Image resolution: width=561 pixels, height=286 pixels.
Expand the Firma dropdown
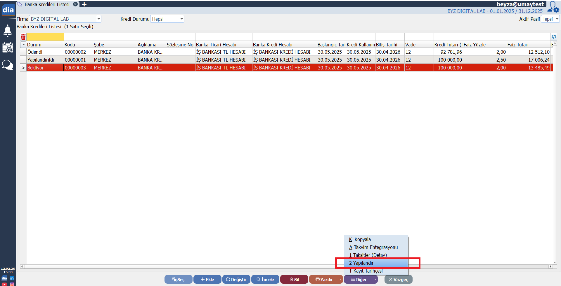coord(98,19)
